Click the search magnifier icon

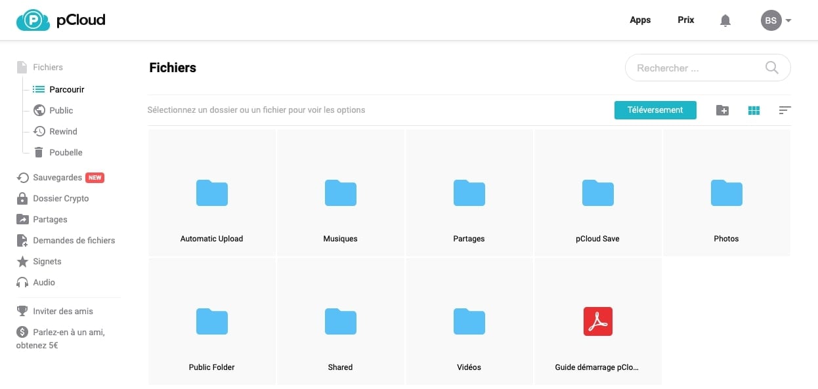772,68
